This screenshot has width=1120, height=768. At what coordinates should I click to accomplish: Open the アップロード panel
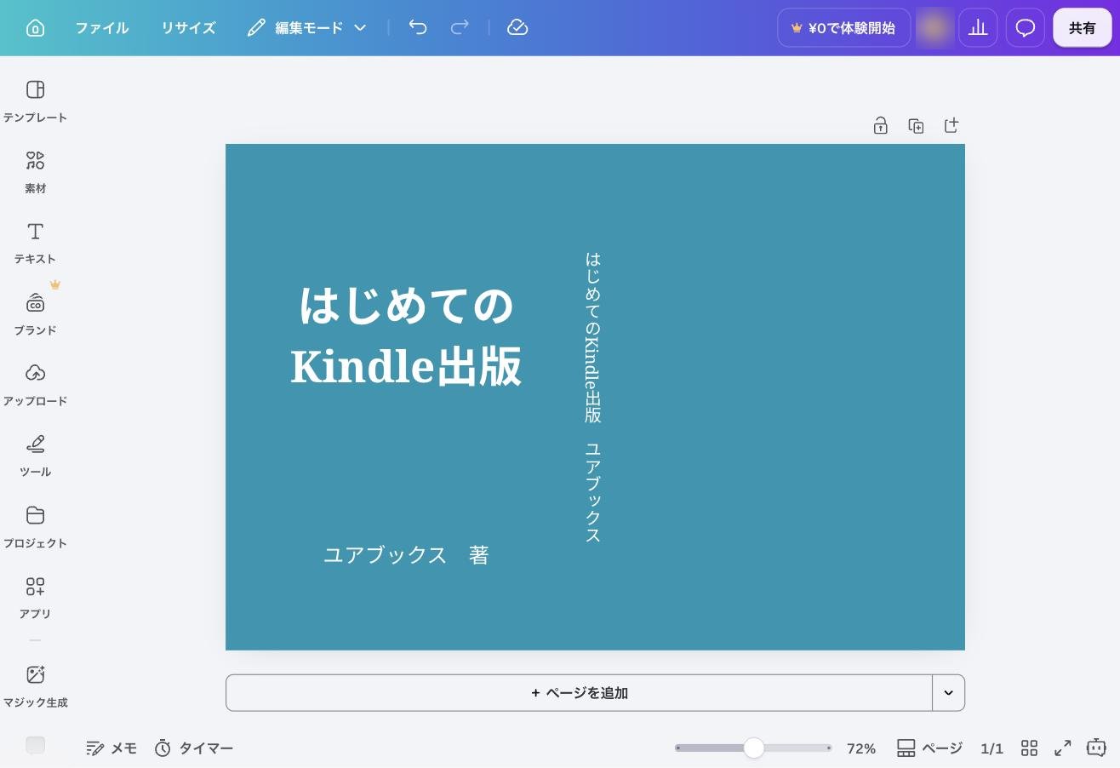click(x=35, y=386)
